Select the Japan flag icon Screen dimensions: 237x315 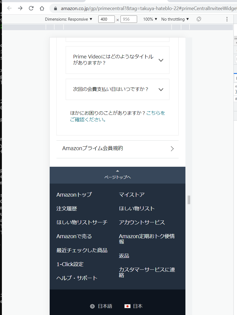[127, 306]
